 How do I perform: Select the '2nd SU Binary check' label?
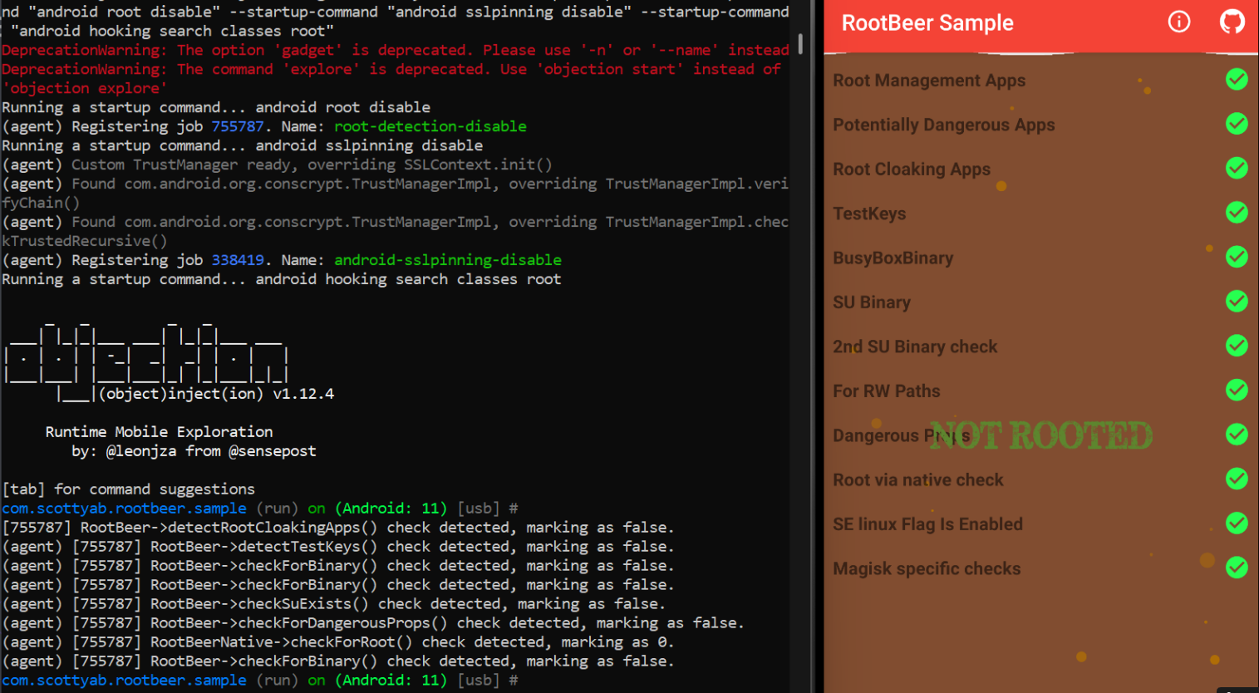(915, 346)
